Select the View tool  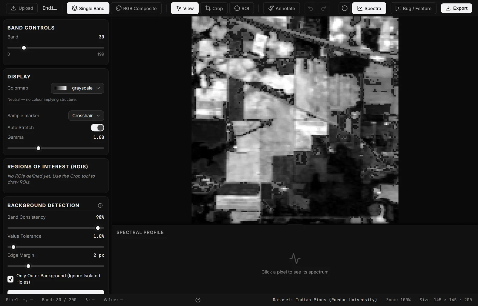[x=185, y=8]
